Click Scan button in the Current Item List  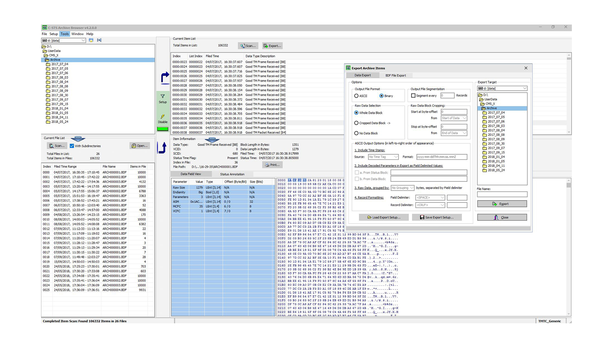tap(248, 46)
